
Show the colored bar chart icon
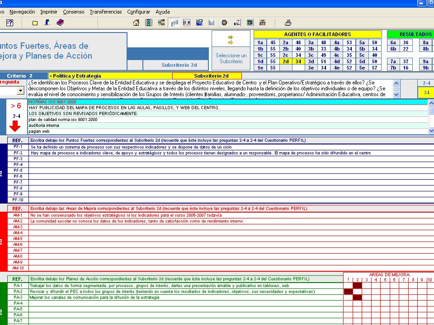(x=212, y=23)
